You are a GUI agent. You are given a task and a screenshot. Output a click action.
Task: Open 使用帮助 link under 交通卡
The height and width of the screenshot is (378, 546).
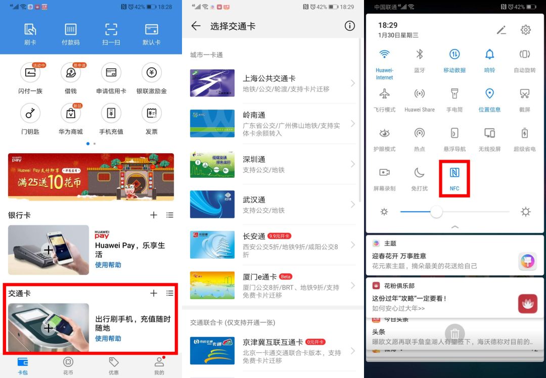tap(108, 338)
